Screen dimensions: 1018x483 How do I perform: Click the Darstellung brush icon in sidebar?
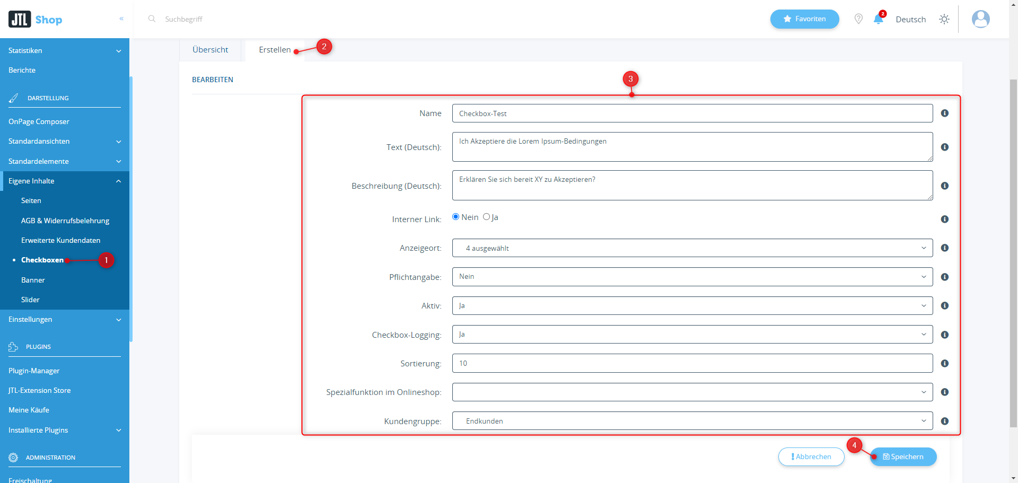(x=14, y=98)
